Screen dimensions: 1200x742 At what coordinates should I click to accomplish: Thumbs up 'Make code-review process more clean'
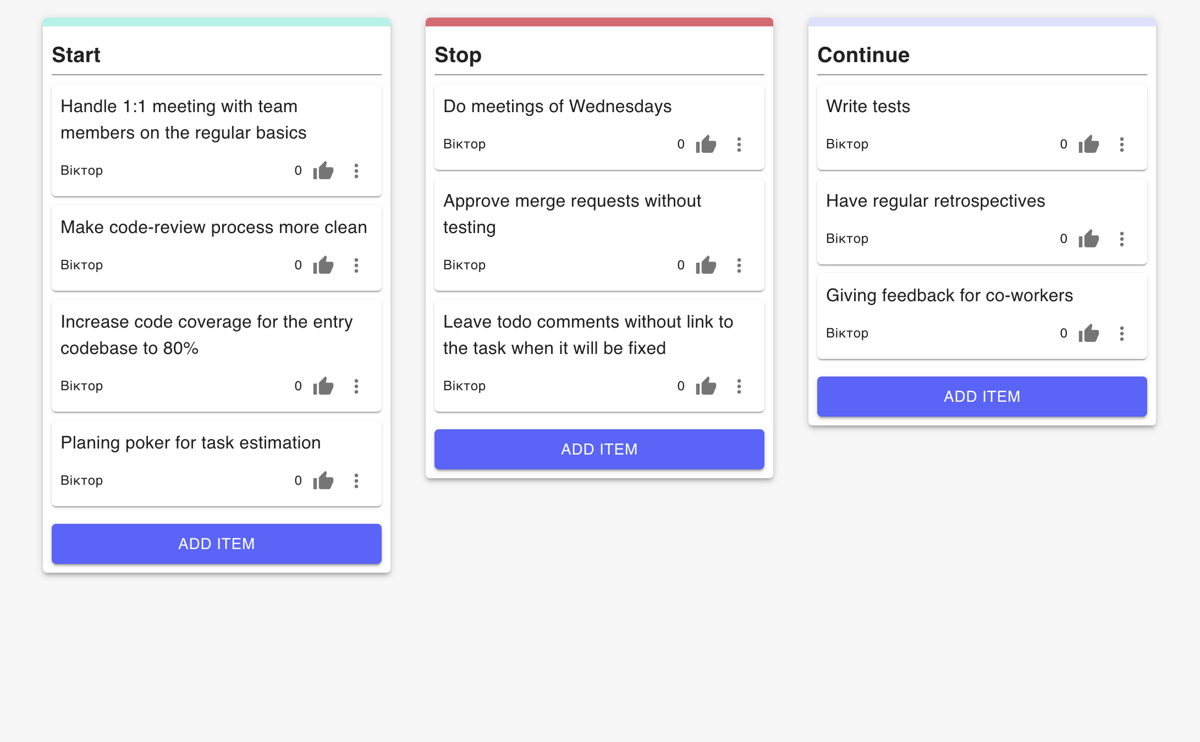323,265
